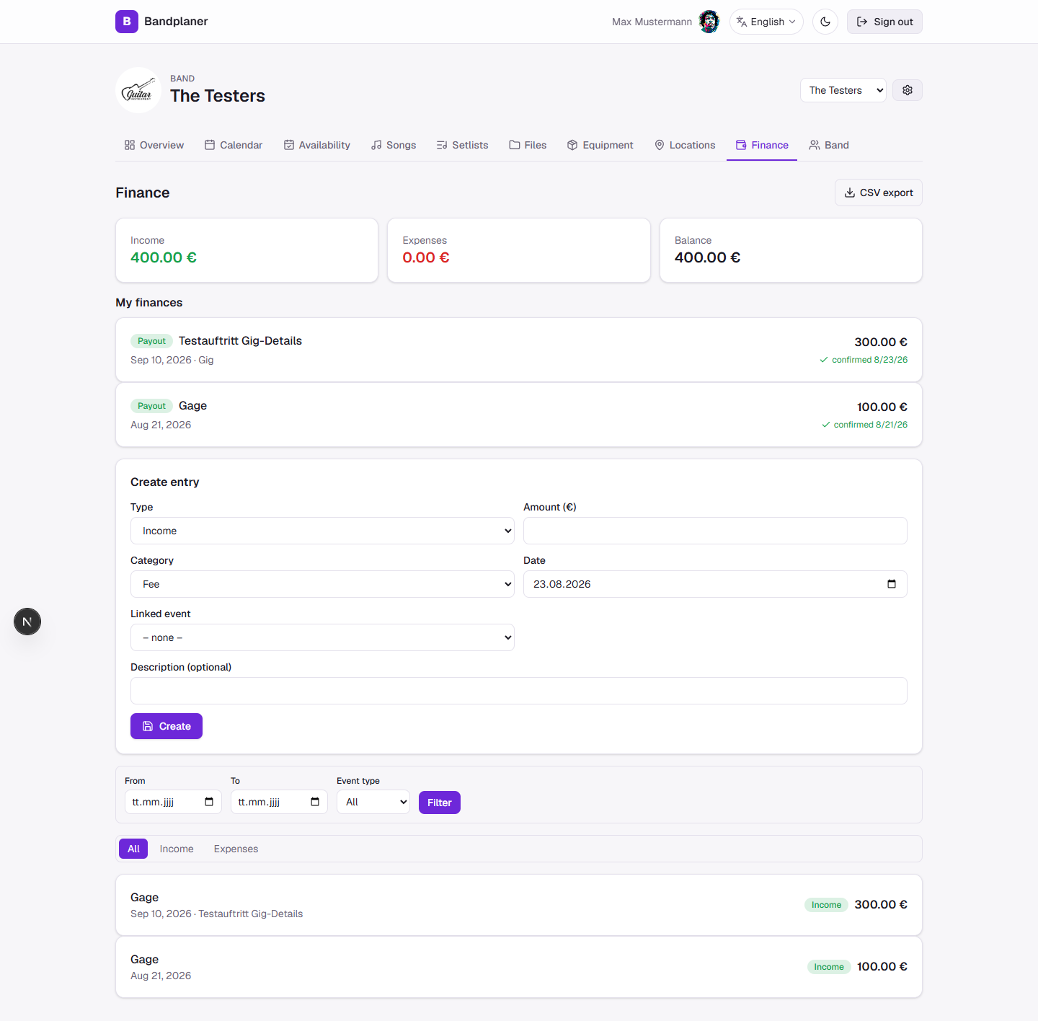Apply the date range Filter button
This screenshot has height=1021, width=1038.
pyautogui.click(x=440, y=803)
